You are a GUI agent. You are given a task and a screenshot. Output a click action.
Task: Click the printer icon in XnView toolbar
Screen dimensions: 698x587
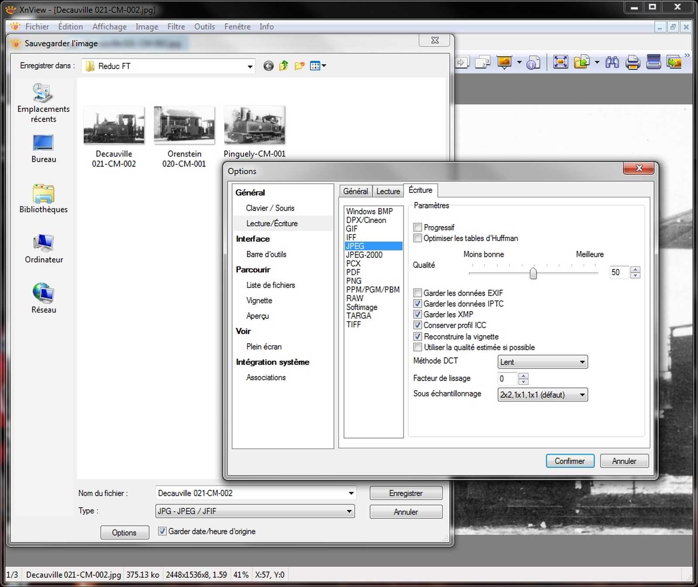tap(633, 62)
